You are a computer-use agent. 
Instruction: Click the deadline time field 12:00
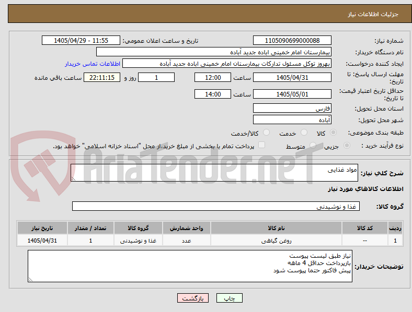tap(213, 77)
